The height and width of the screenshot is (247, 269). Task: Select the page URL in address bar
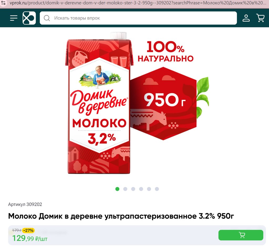point(138,3)
